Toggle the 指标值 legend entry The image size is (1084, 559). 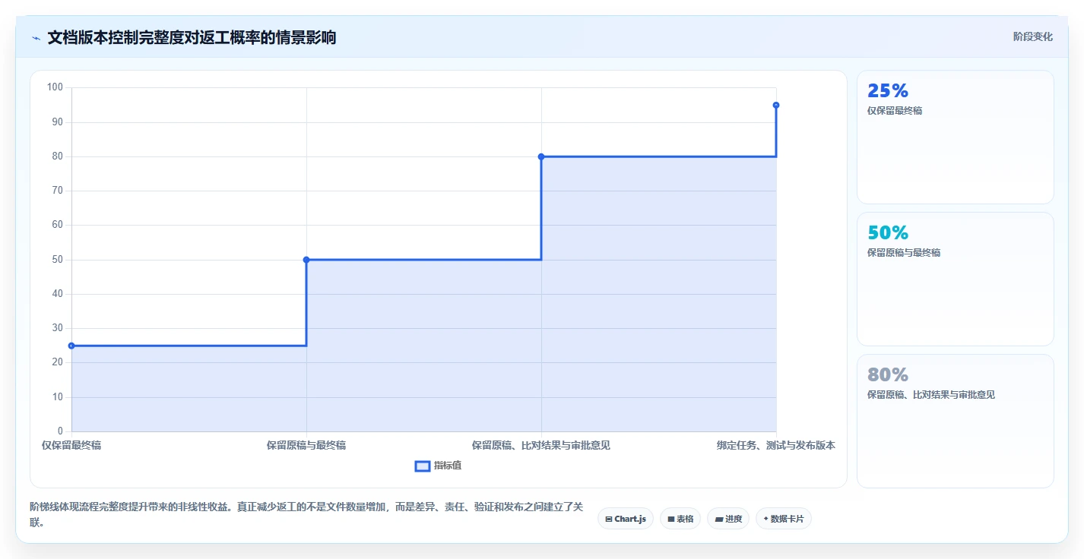[x=438, y=466]
